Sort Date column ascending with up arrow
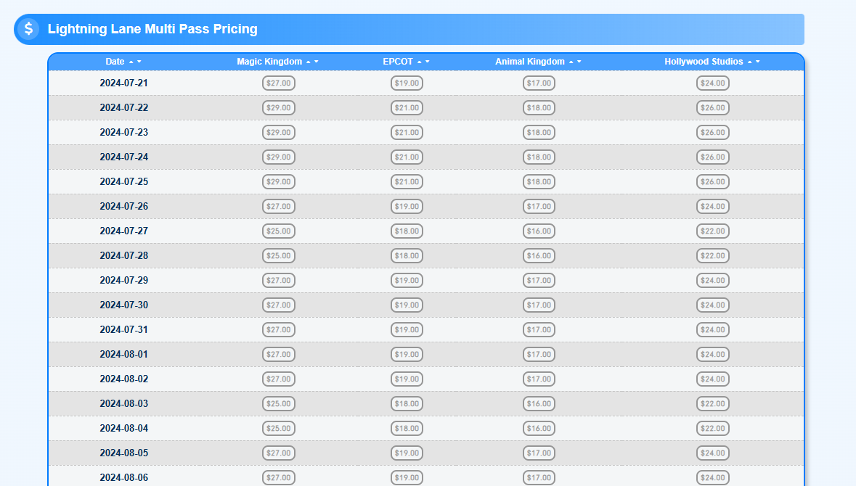Image resolution: width=856 pixels, height=486 pixels. click(131, 62)
